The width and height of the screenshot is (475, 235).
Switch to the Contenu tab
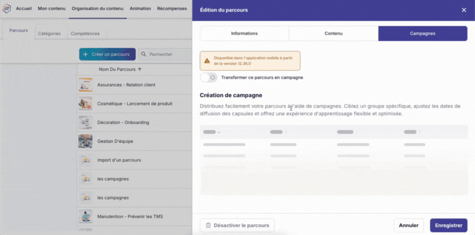pos(334,34)
